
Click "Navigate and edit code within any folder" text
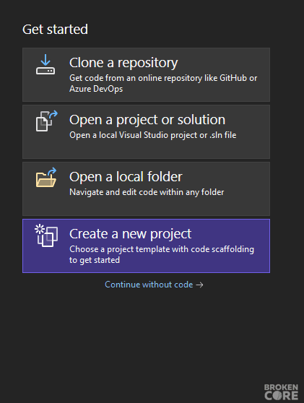(x=147, y=192)
